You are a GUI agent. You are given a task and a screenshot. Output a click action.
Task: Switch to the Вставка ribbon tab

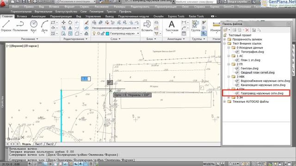[22, 17]
